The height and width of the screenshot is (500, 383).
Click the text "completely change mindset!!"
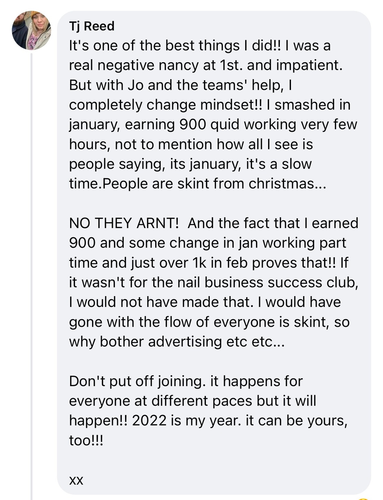click(x=166, y=105)
